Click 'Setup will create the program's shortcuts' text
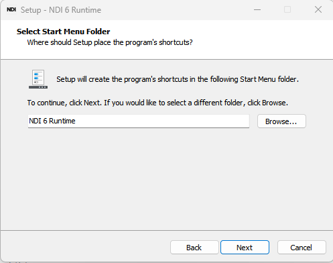Screen dimensions: 333x263 (x=178, y=79)
